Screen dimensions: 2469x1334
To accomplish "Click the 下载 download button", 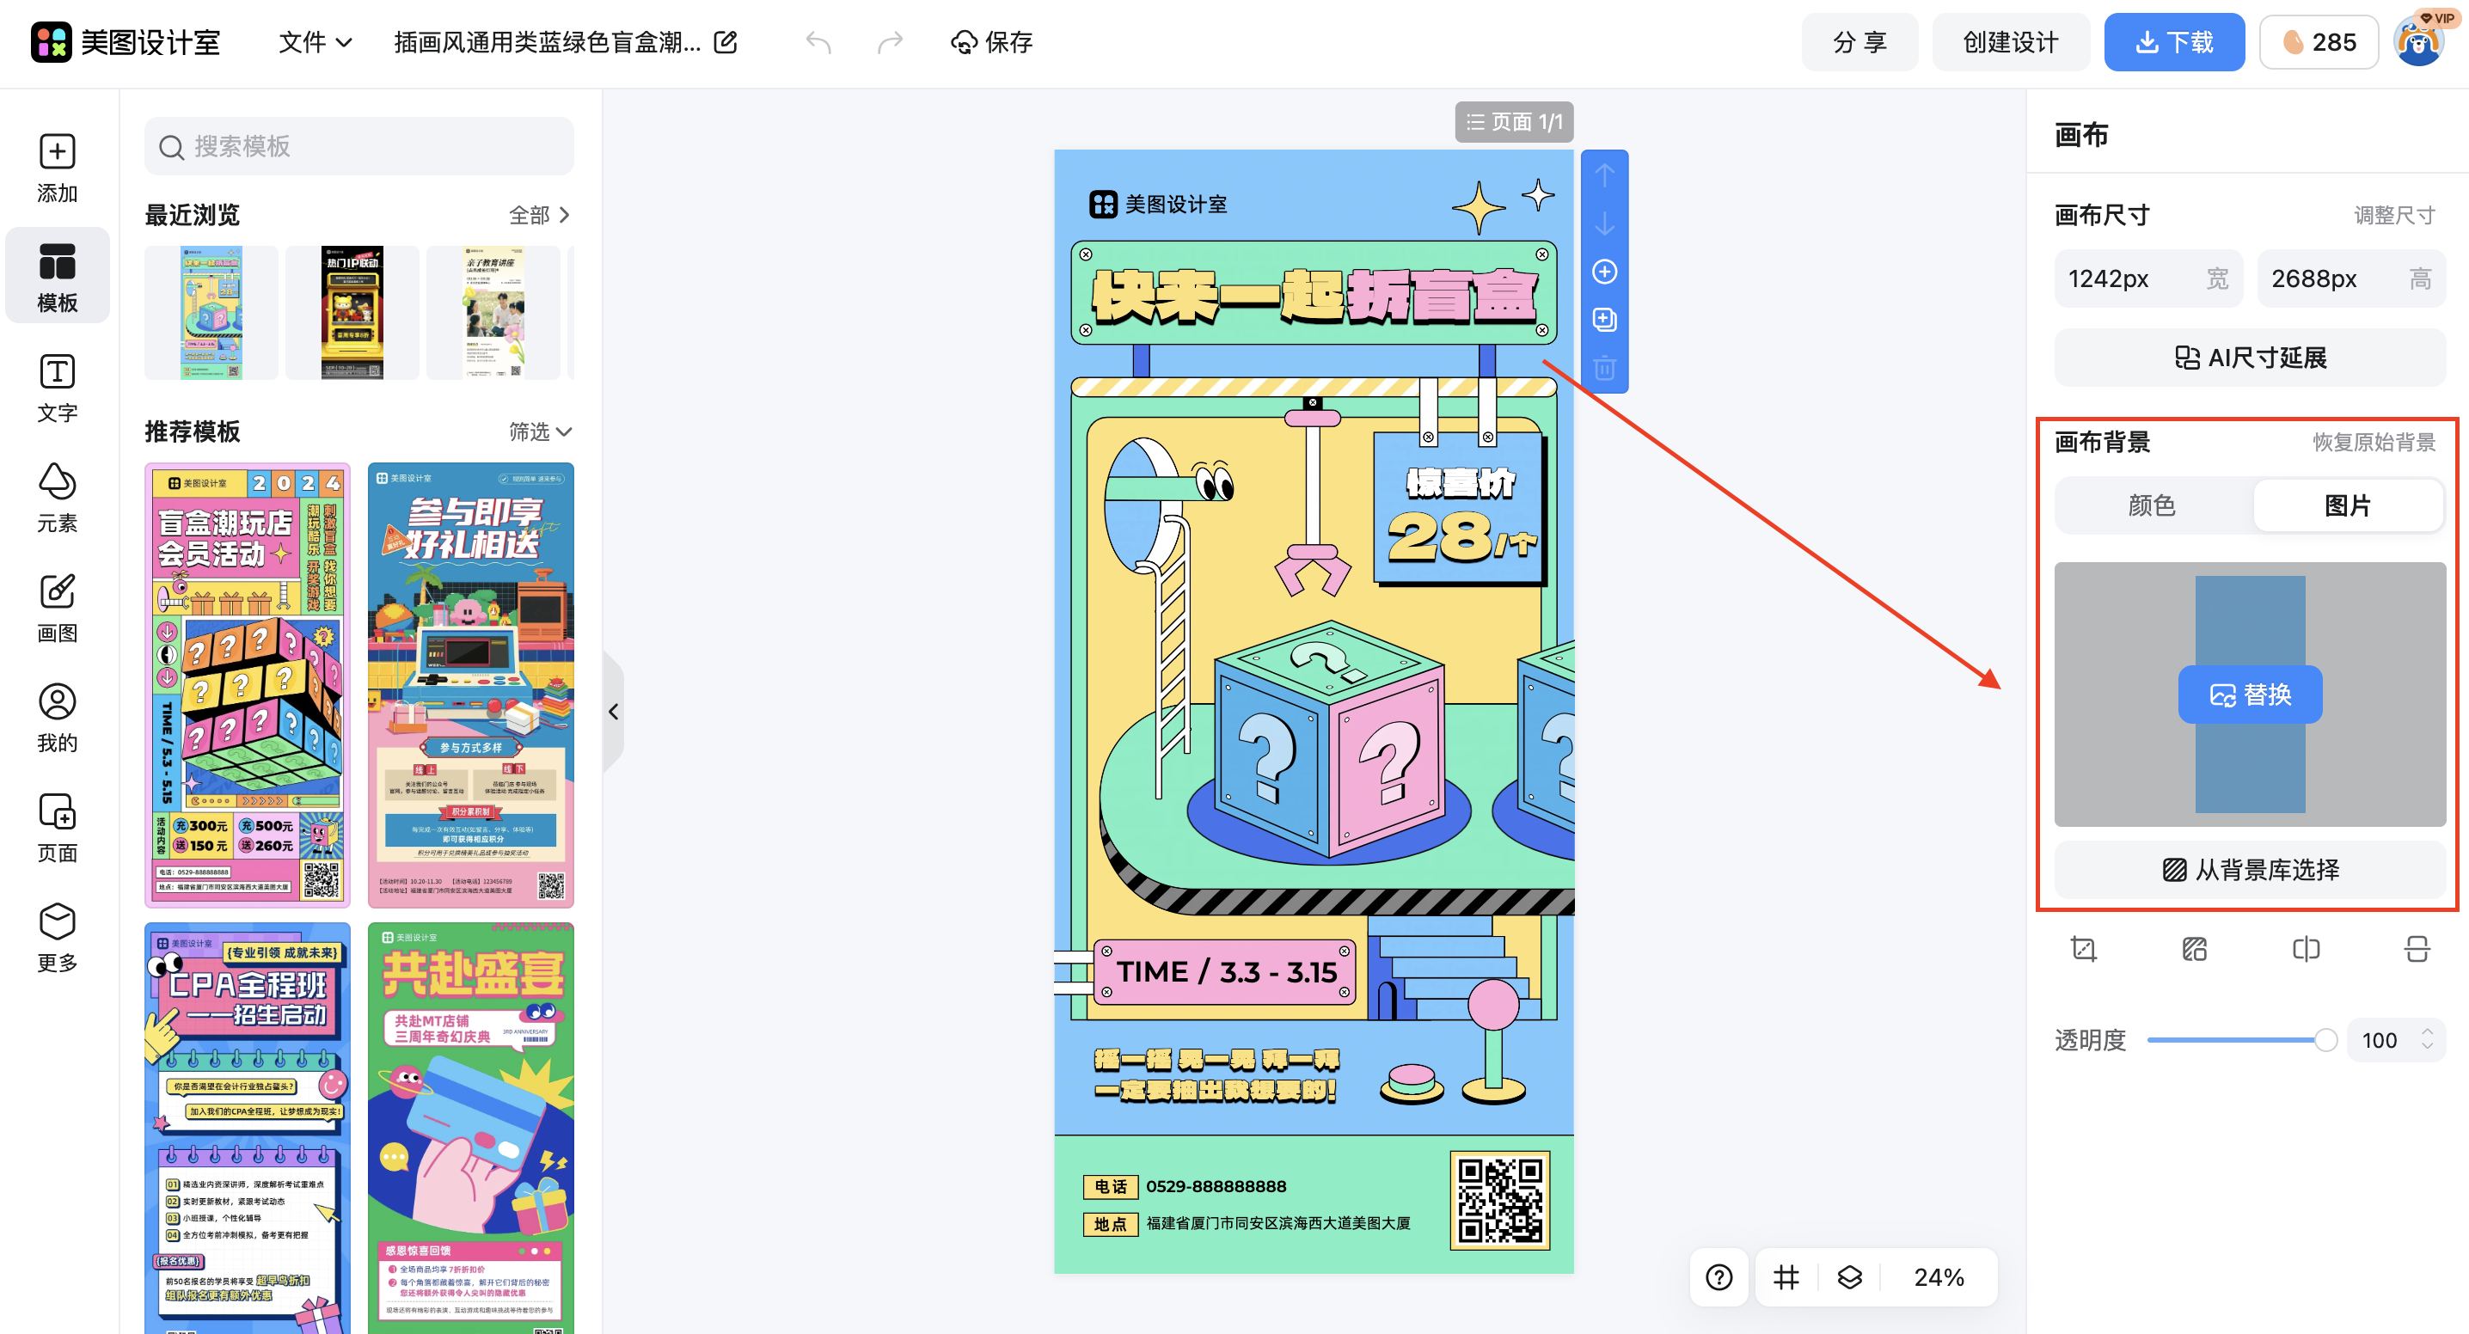I will 2174,41.
